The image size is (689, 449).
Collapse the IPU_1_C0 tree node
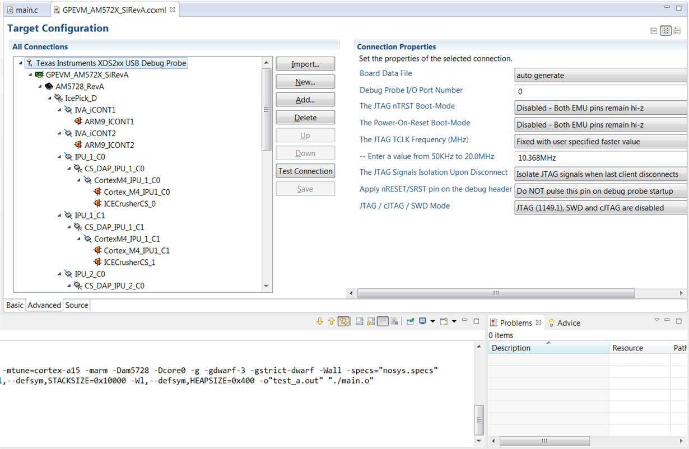coord(60,157)
